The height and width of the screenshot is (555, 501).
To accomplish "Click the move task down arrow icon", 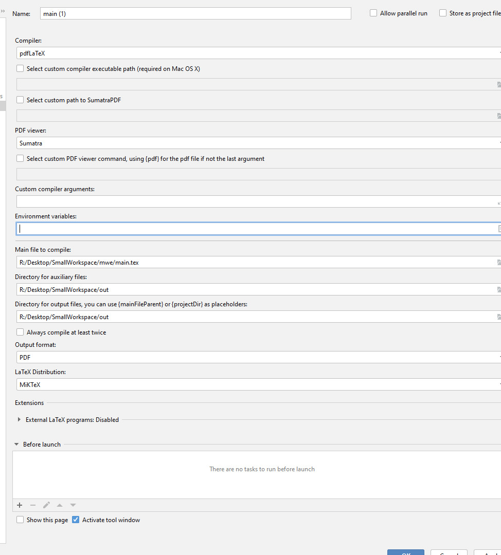I will [73, 505].
